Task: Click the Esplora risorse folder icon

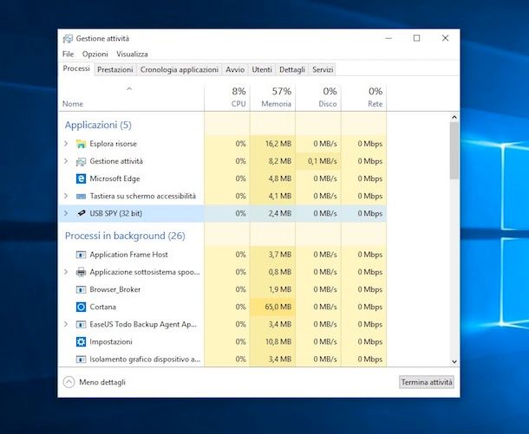Action: 81,144
